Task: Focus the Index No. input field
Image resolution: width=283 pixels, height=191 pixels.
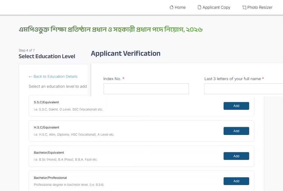Action: coord(146,89)
